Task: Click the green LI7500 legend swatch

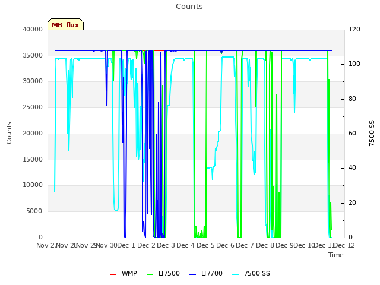Action: click(150, 274)
